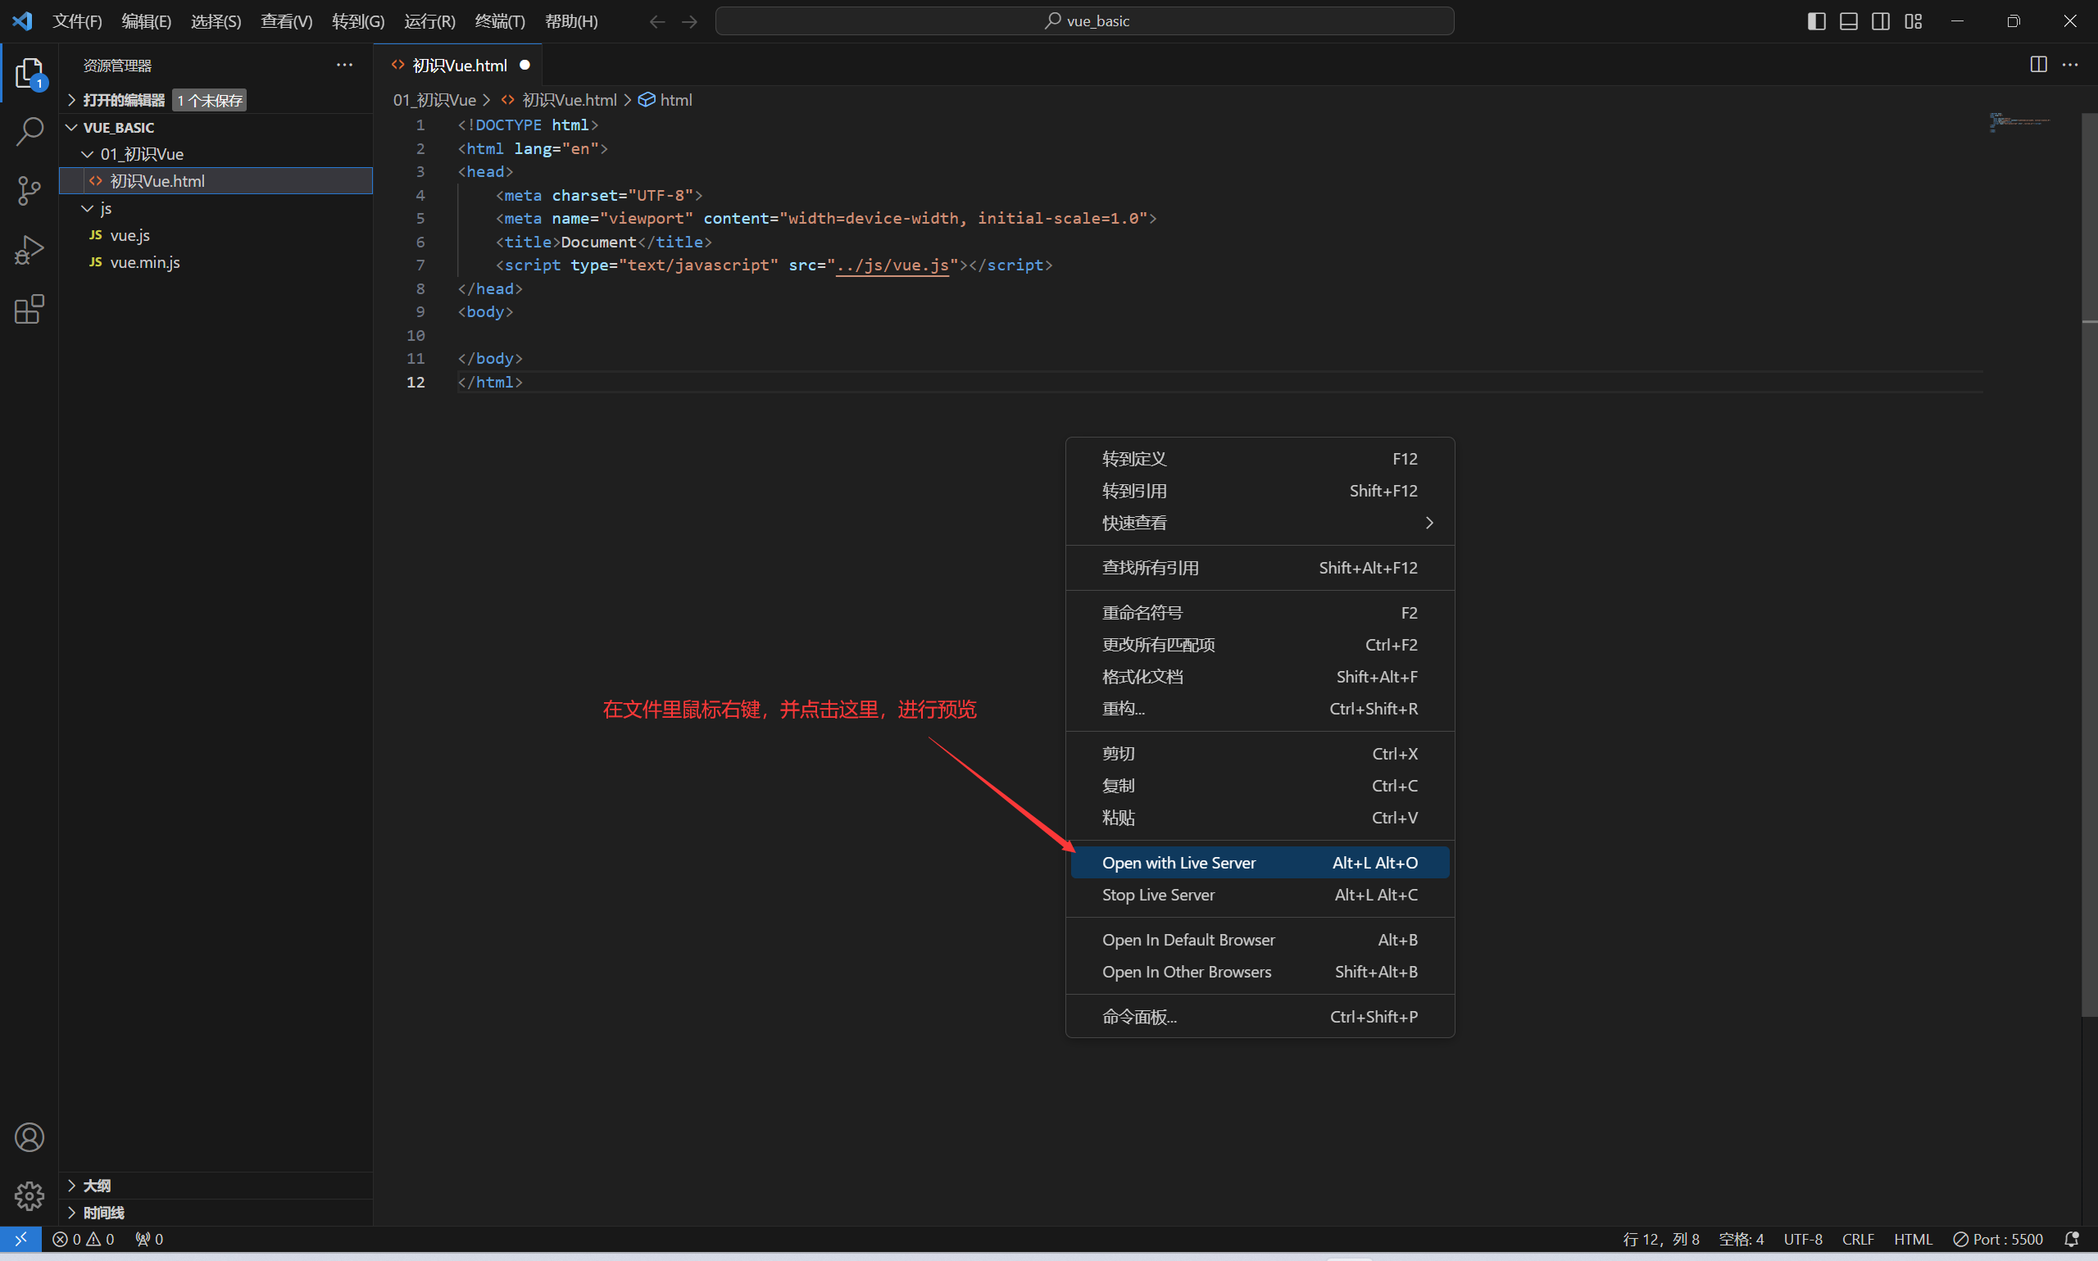Image resolution: width=2098 pixels, height=1261 pixels.
Task: Click the 01_初识Vue breadcrumb segment
Action: pos(434,99)
